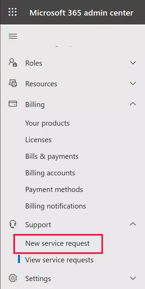Collapse navigation with the hamburger menu icon
This screenshot has height=289, width=145.
click(x=13, y=36)
